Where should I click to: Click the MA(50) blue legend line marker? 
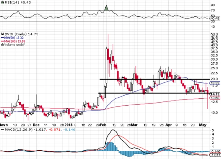tap(2, 38)
